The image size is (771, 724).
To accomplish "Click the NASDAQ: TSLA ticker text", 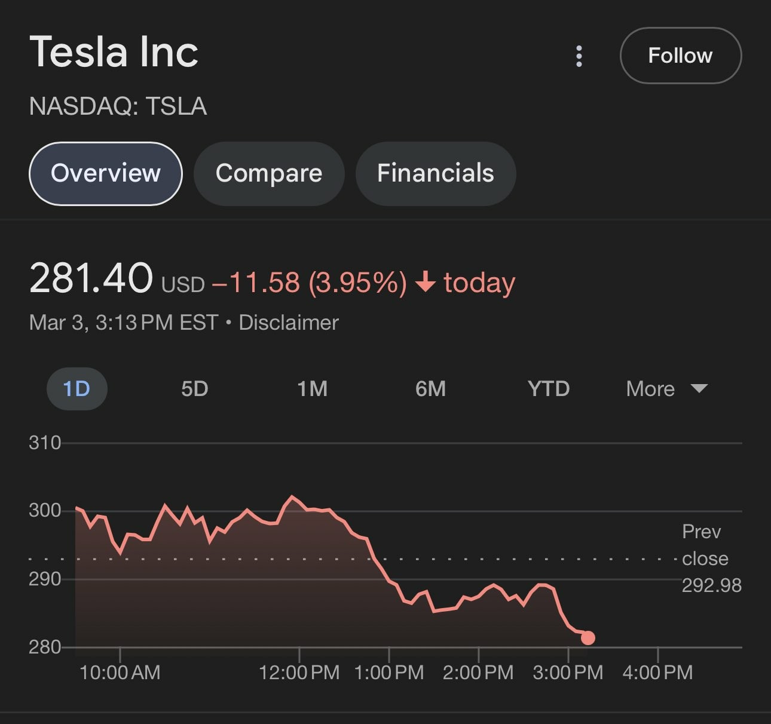I will pyautogui.click(x=118, y=106).
